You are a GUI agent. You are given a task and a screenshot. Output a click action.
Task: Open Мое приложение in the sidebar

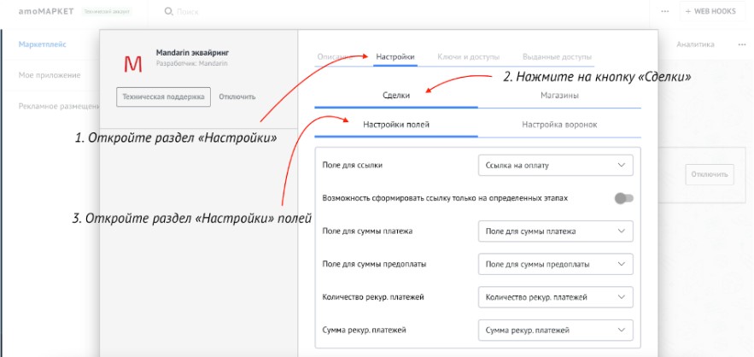(x=50, y=75)
